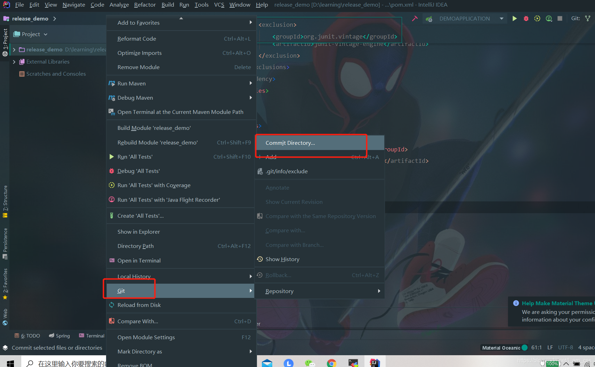
Task: Choose Run 'All Tests' with Coverage
Action: click(181, 185)
